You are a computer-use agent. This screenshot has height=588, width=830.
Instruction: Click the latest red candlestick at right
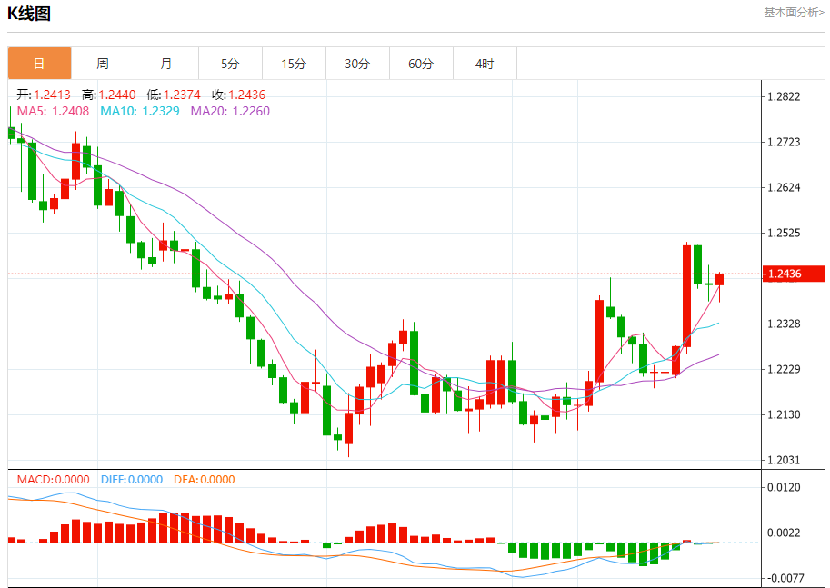click(719, 279)
